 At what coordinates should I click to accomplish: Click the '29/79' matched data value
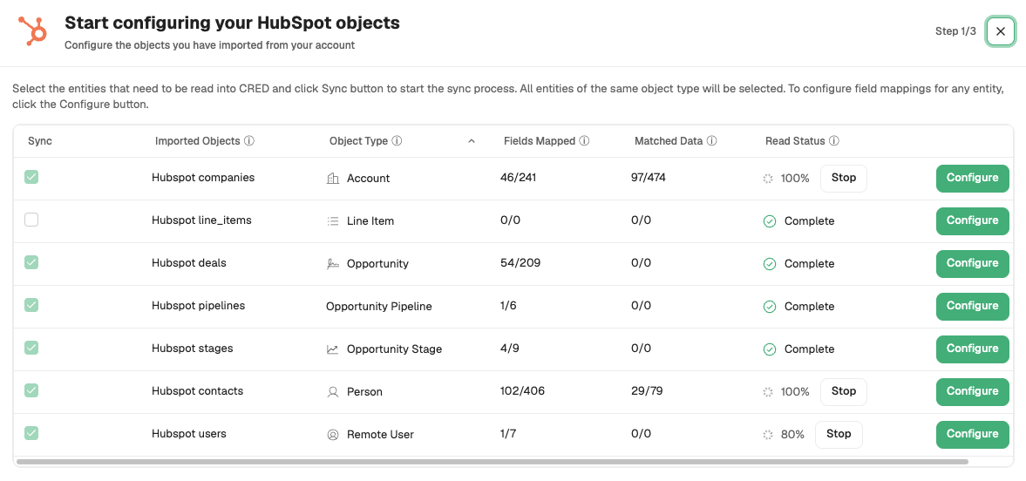[x=647, y=391]
